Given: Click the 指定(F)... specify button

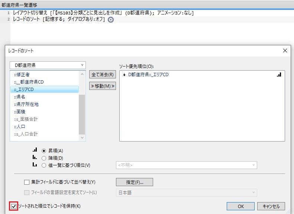Looking at the screenshot, I should 135,182.
